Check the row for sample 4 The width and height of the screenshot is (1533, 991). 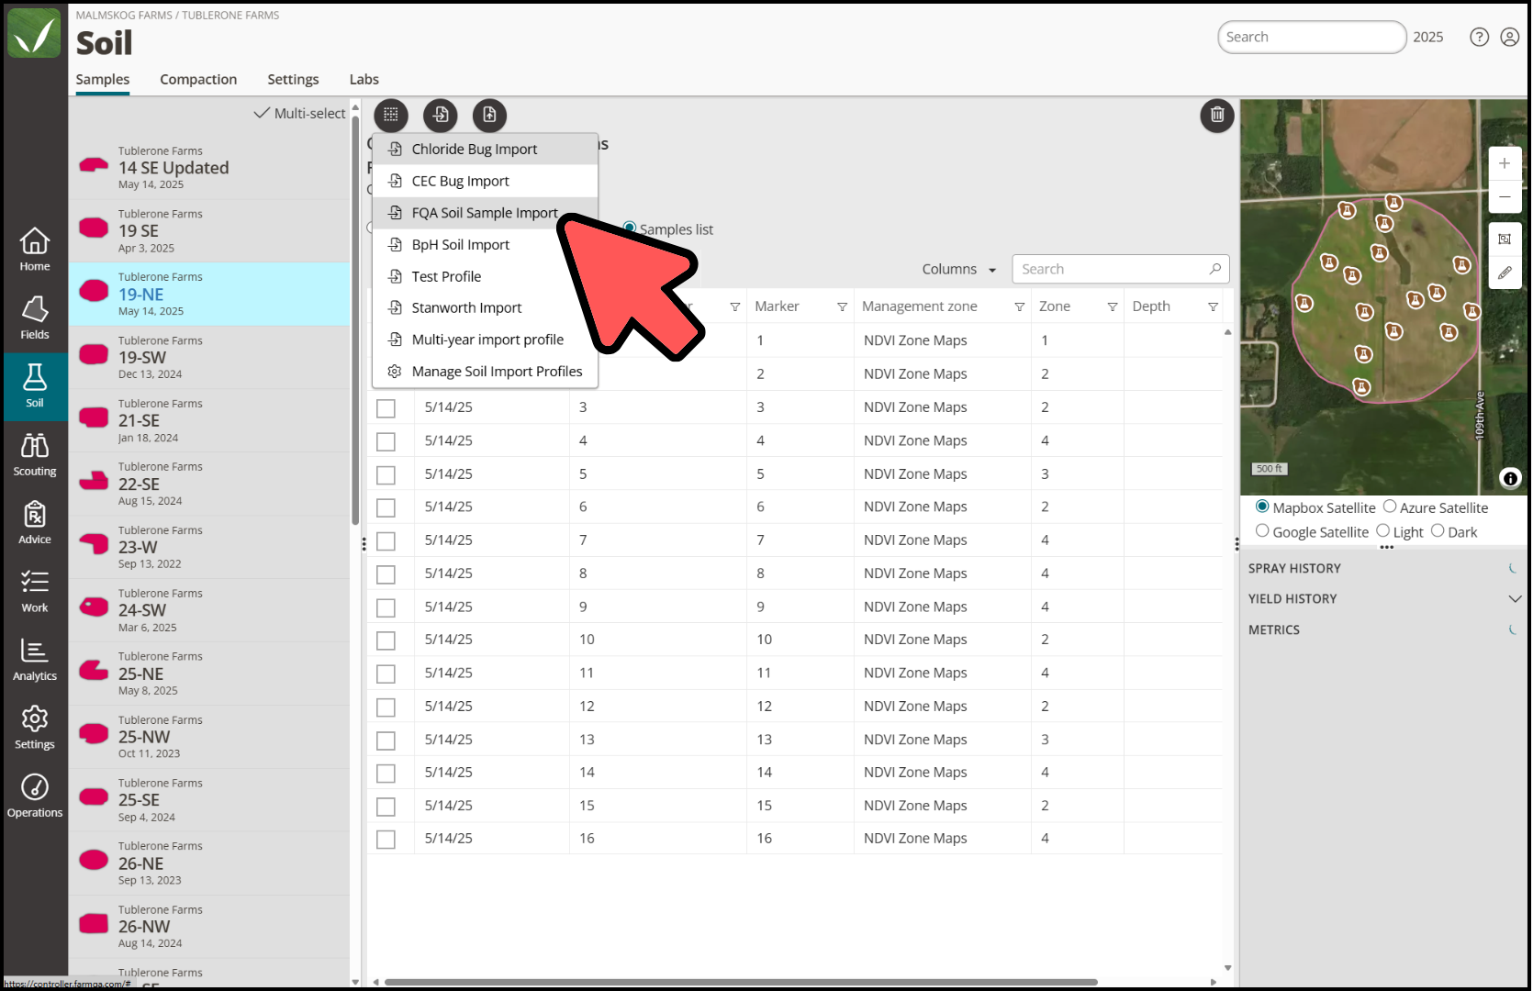point(386,441)
